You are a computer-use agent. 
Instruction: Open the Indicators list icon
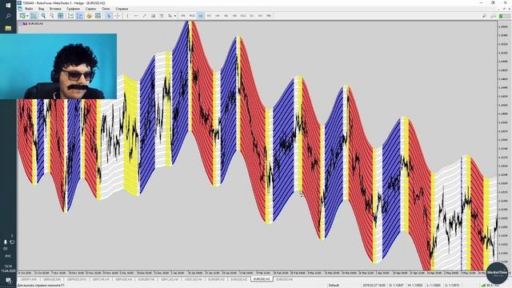coord(89,16)
